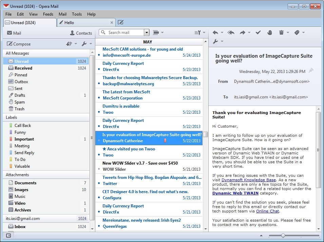Click wrench settings icon beside Compose

(84, 44)
